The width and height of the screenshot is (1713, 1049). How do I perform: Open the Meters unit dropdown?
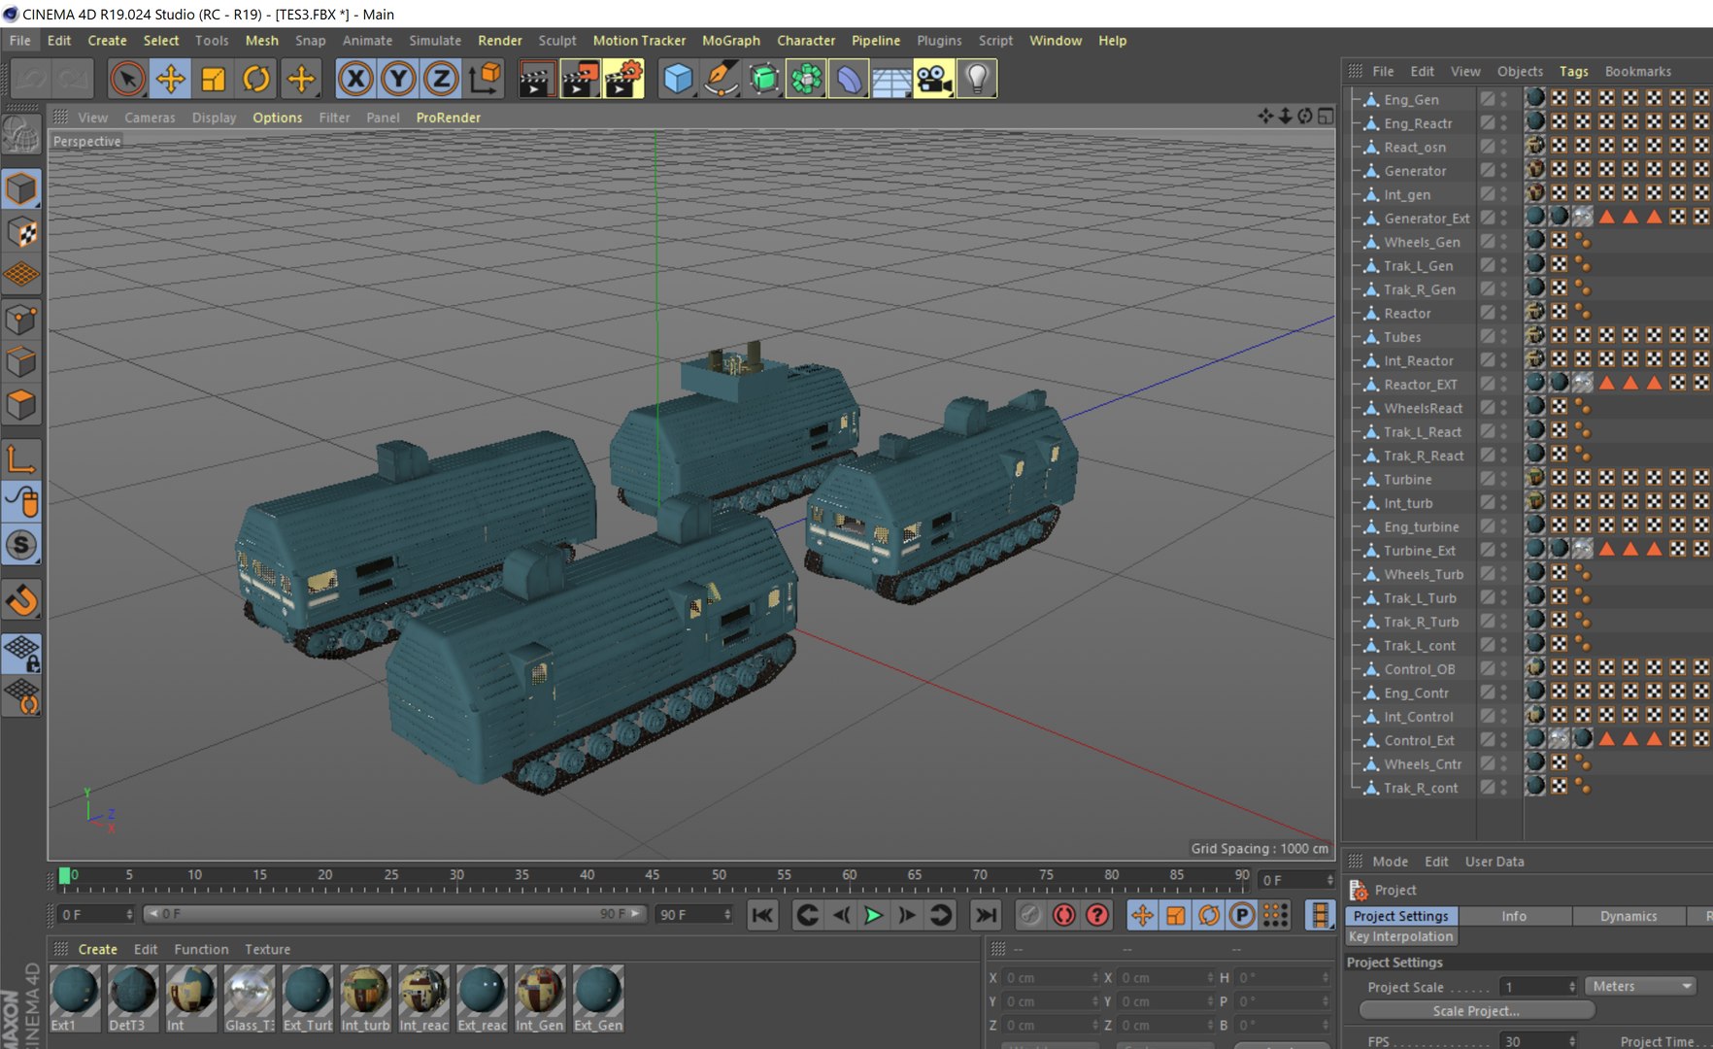1641,986
